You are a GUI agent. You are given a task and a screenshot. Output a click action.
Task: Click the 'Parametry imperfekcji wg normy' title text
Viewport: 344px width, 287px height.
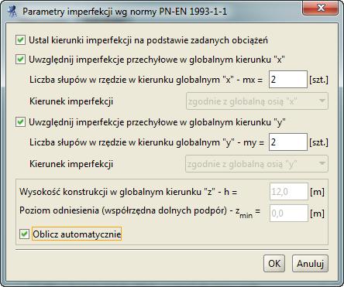[125, 12]
